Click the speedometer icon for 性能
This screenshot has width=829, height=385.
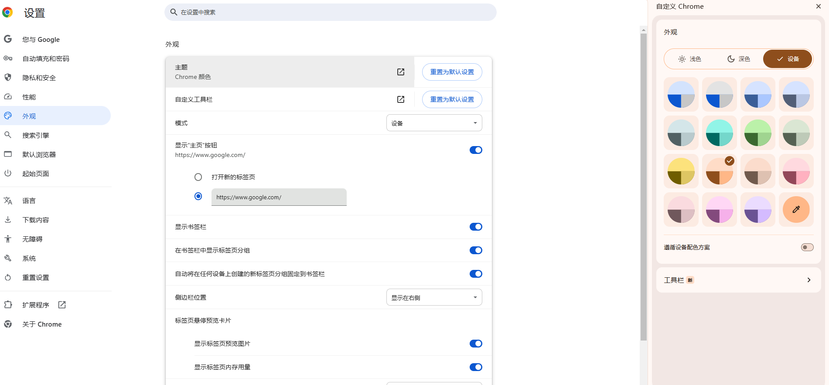8,97
